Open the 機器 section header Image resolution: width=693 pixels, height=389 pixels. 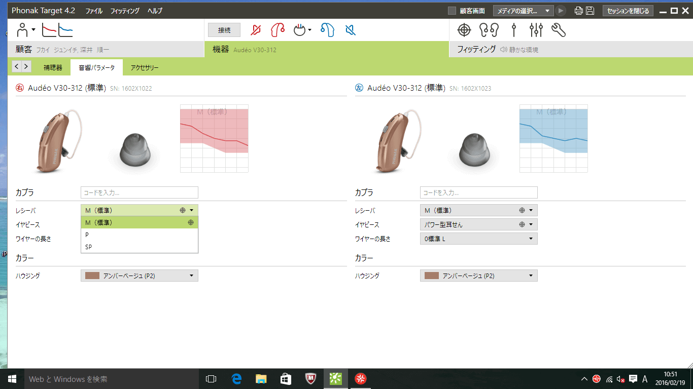pos(326,49)
